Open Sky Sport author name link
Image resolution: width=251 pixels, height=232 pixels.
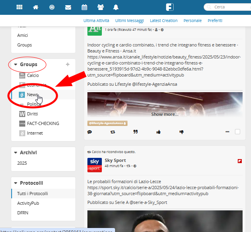pos(115,160)
